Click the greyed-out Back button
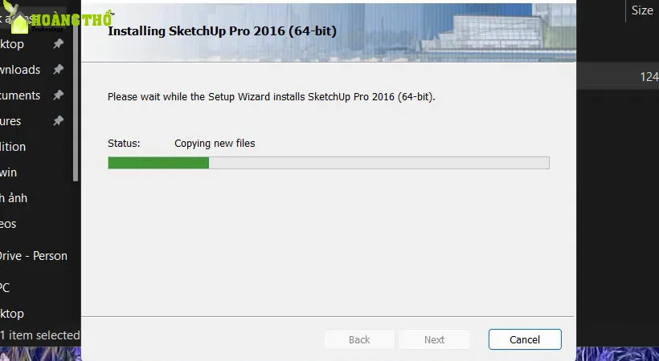659x361 pixels. point(359,339)
